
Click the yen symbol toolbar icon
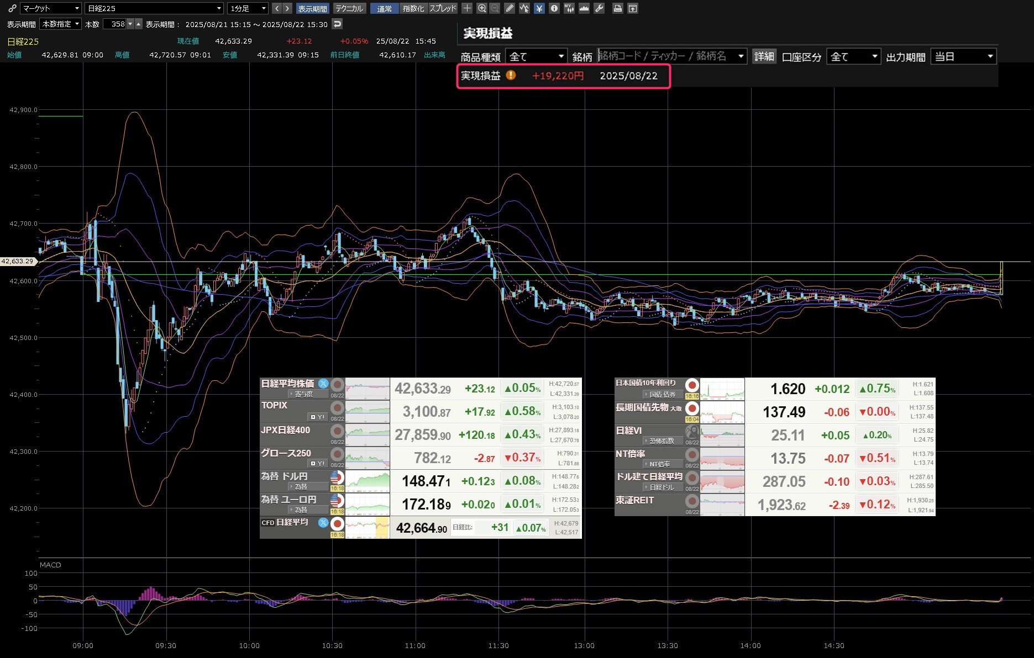tap(539, 8)
